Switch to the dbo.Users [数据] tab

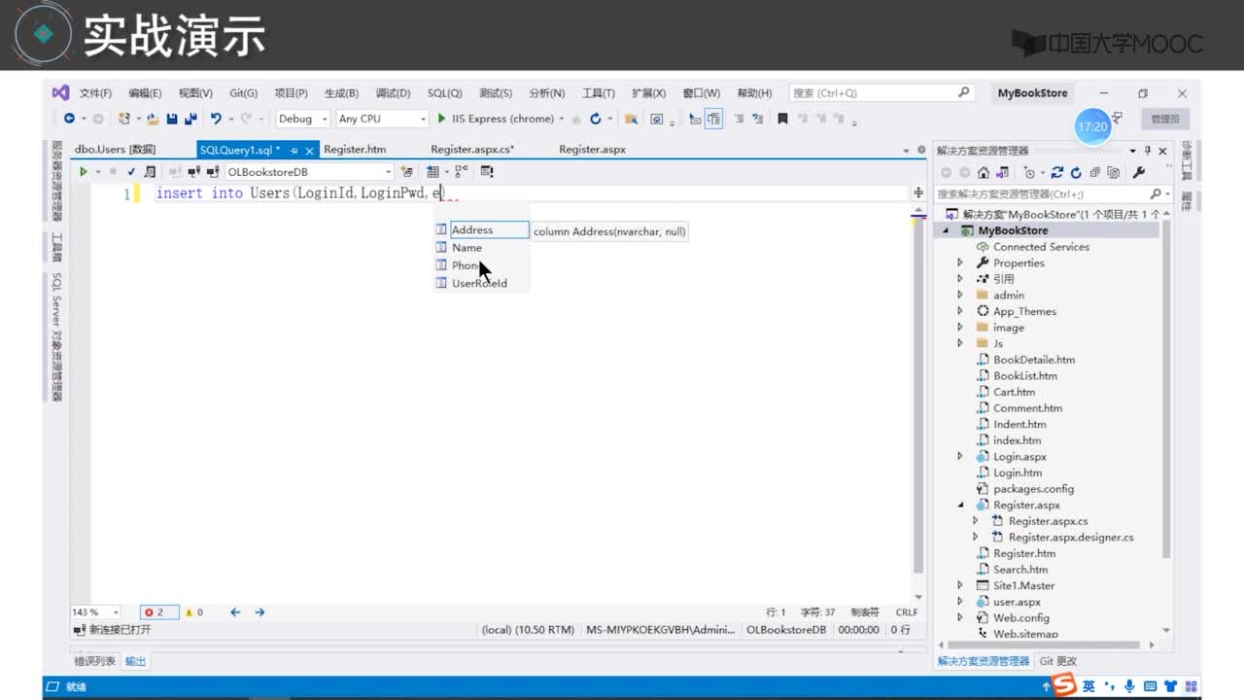(x=115, y=150)
